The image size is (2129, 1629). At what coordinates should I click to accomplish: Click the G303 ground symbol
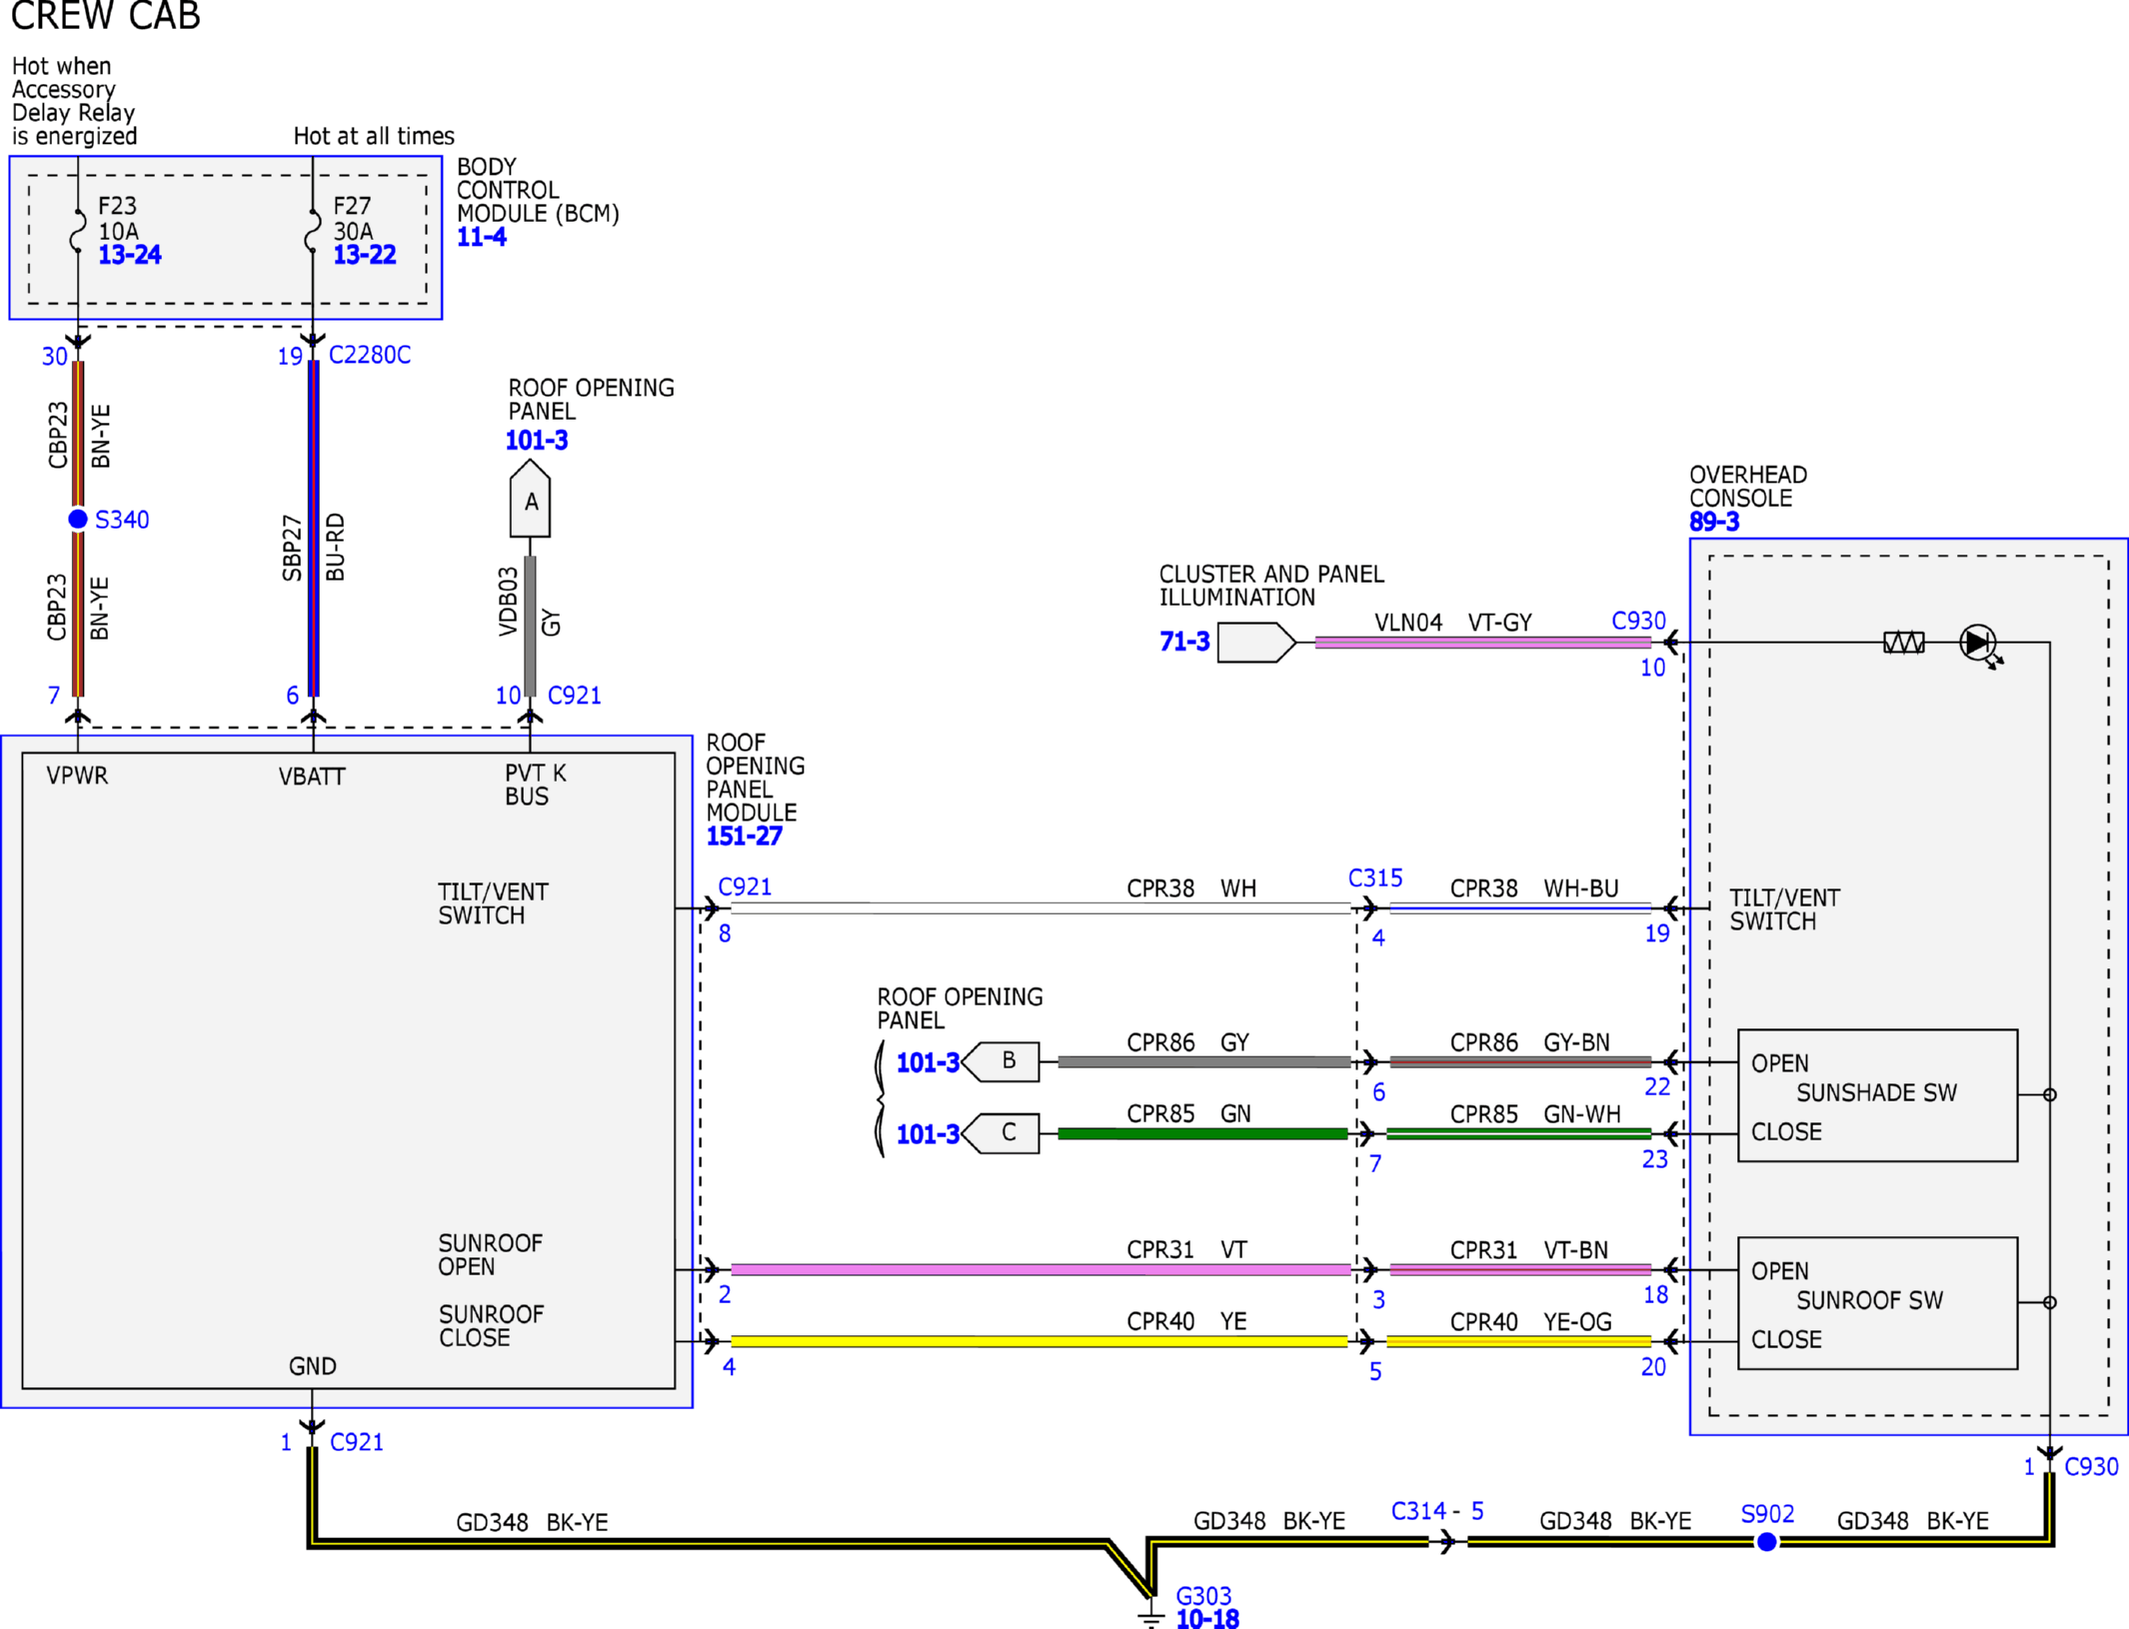[1151, 1617]
